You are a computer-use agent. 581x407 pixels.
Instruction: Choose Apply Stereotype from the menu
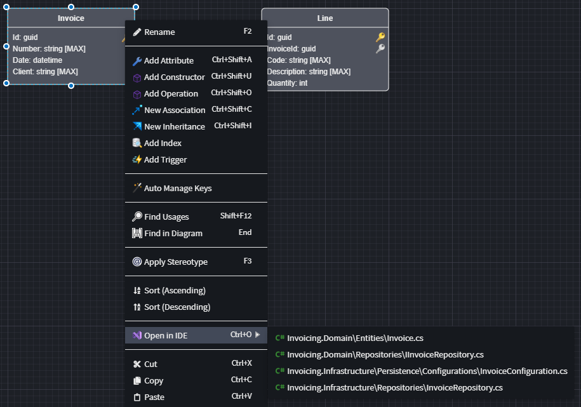pos(196,262)
